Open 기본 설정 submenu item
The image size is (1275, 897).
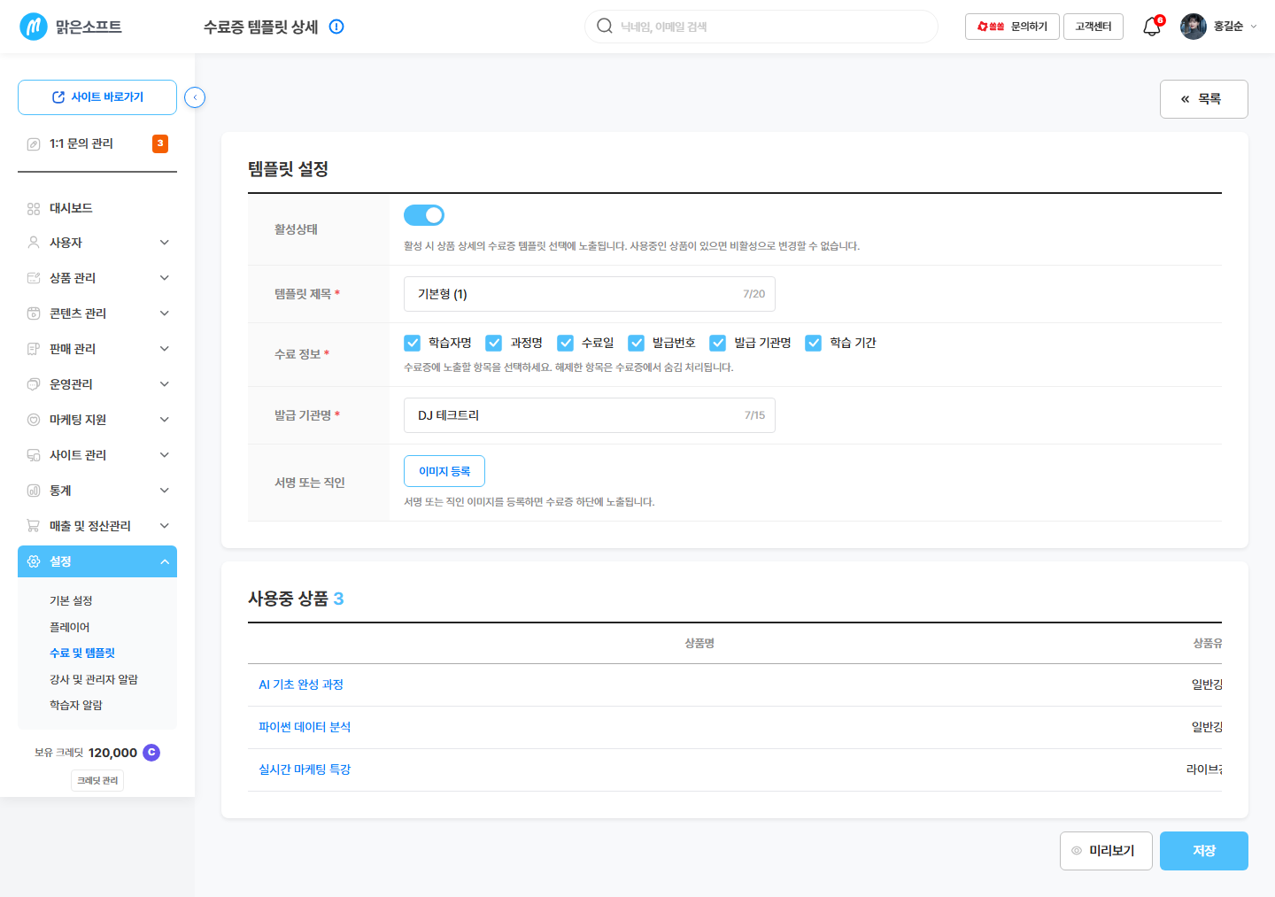pyautogui.click(x=71, y=600)
